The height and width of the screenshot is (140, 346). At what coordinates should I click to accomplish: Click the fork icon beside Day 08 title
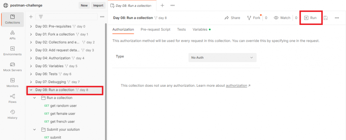point(156,18)
